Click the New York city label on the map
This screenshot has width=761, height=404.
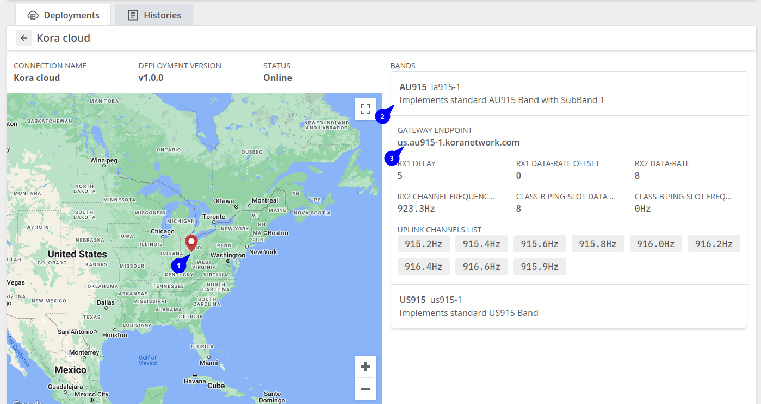263,252
